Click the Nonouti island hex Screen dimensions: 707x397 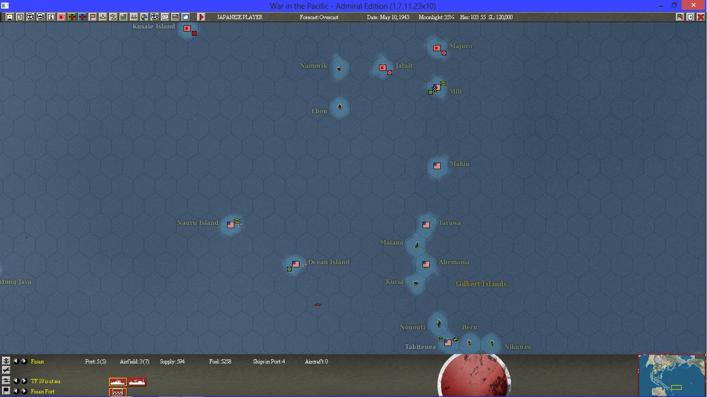[x=438, y=323]
